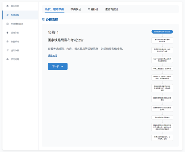Click the 常见问题 question mark icon
The height and width of the screenshot is (152, 185).
7,59
